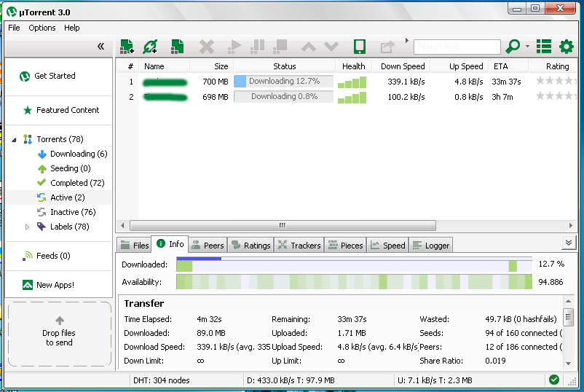Image resolution: width=584 pixels, height=392 pixels.
Task: Click the Add Torrent toolbar icon
Action: (127, 47)
